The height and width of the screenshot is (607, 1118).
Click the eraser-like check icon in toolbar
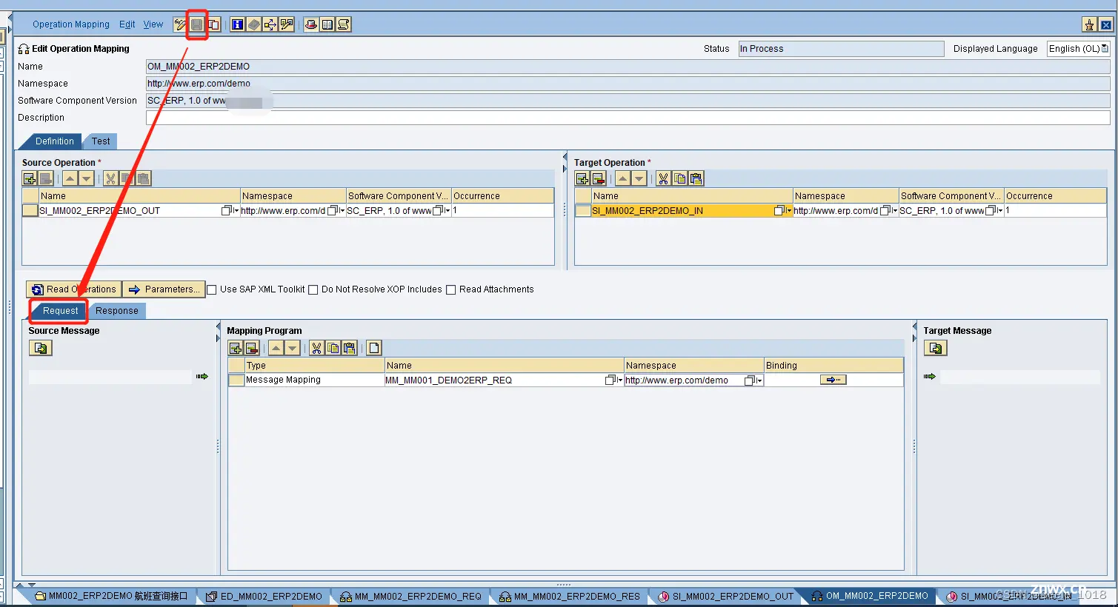pos(253,24)
